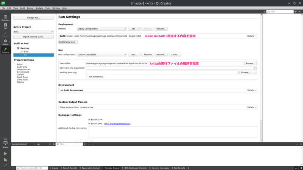
Task: Build project with the hammer icon
Action: 5,165
